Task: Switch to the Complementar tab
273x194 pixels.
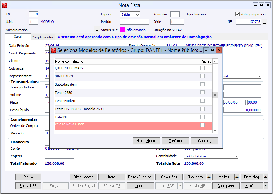Action: pyautogui.click(x=43, y=37)
